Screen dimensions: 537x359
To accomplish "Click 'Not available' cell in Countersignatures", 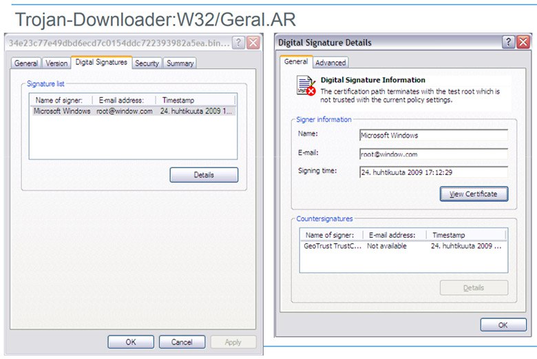I will (387, 246).
